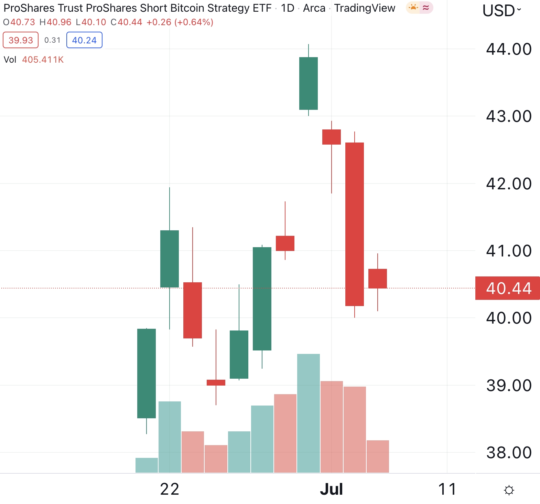Screen dimensions: 540x504
Task: Click the Jul date label on time axis
Action: tap(332, 489)
